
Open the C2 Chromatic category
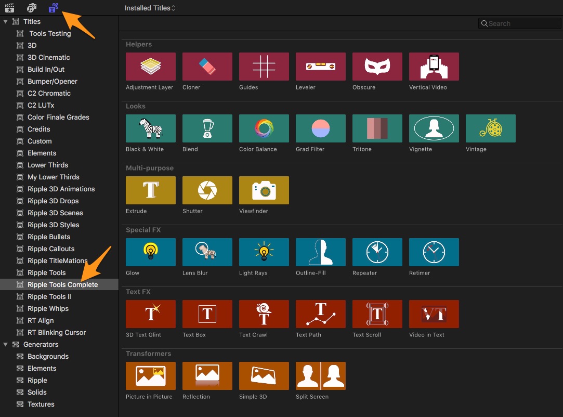(x=59, y=94)
